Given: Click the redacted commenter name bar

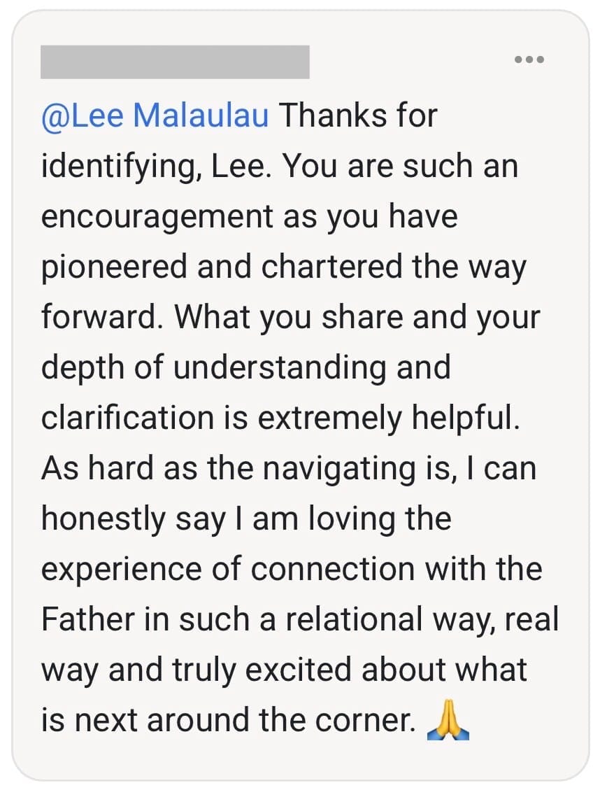Looking at the screenshot, I should (x=175, y=62).
